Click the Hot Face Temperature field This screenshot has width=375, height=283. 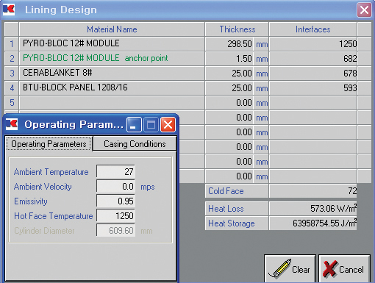coord(115,216)
